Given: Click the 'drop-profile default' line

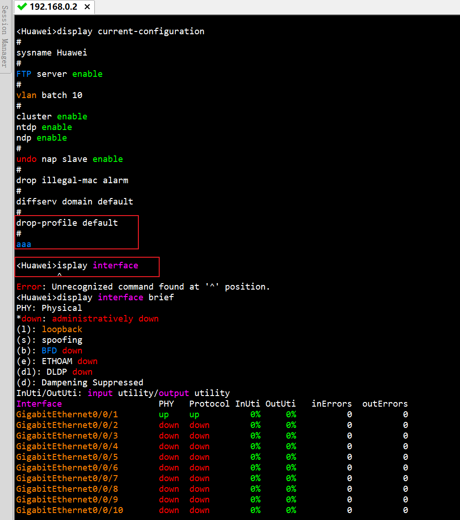Looking at the screenshot, I should (67, 223).
